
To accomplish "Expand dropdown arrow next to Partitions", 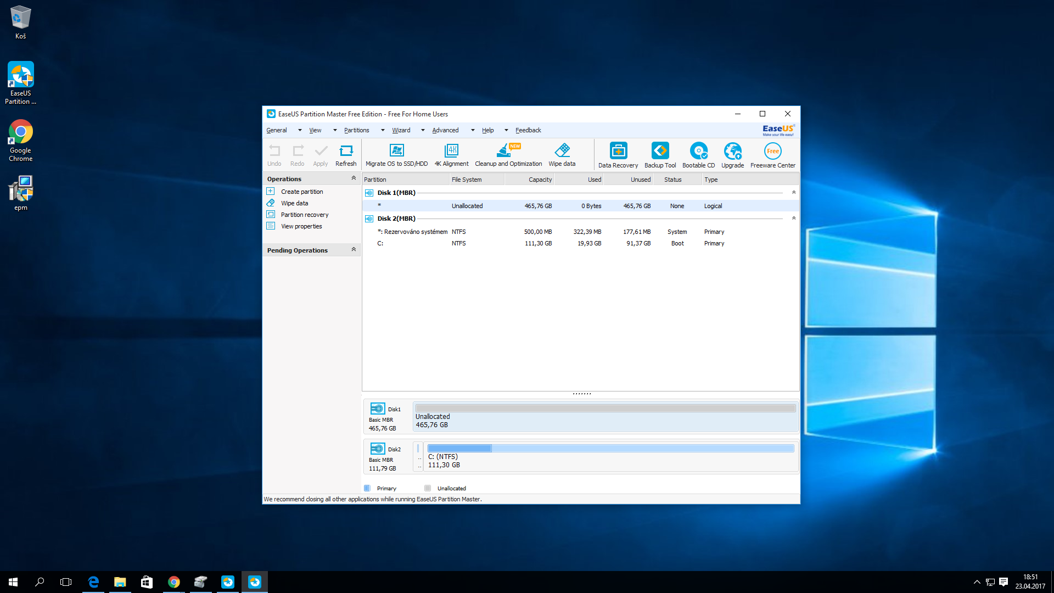I will point(383,130).
